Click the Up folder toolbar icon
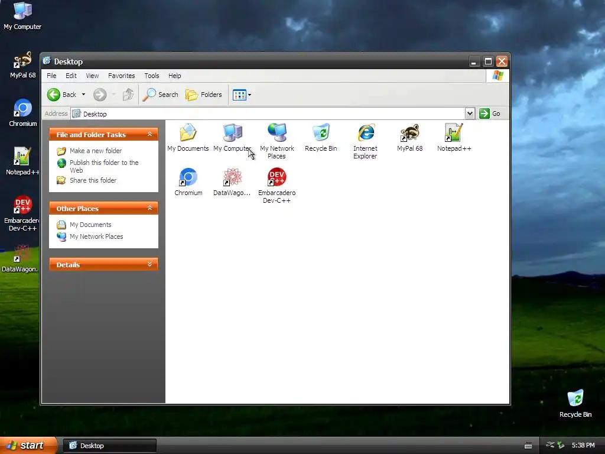This screenshot has height=454, width=605. 128,95
